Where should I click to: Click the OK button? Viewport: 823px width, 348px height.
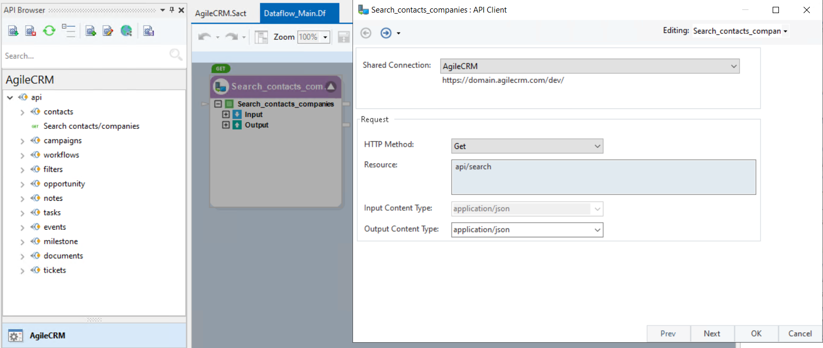[756, 333]
